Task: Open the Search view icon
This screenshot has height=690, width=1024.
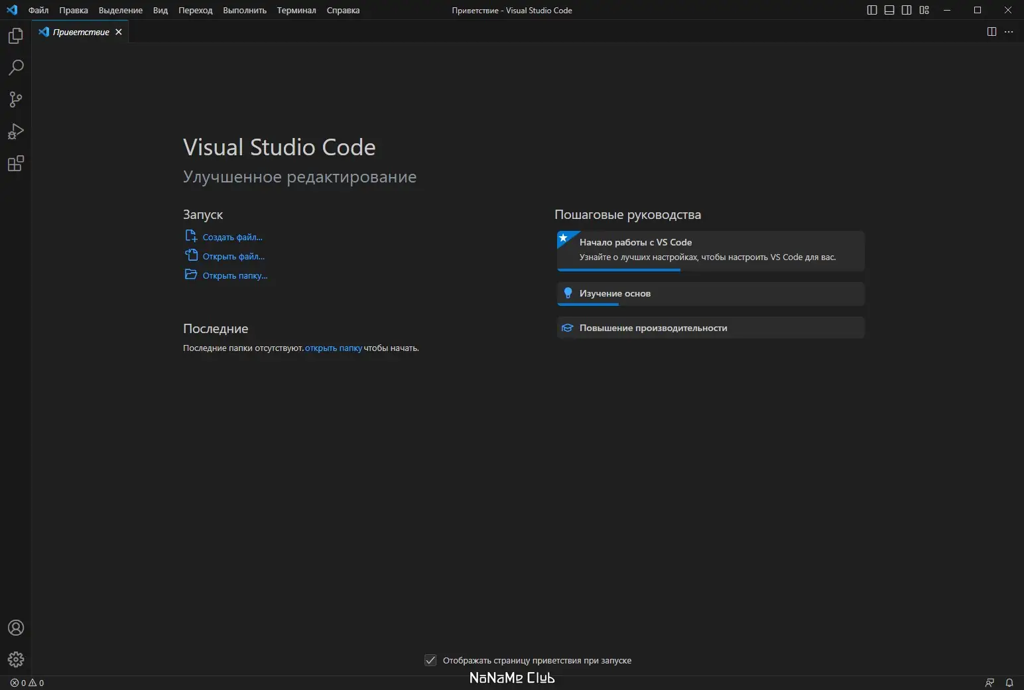Action: [16, 68]
